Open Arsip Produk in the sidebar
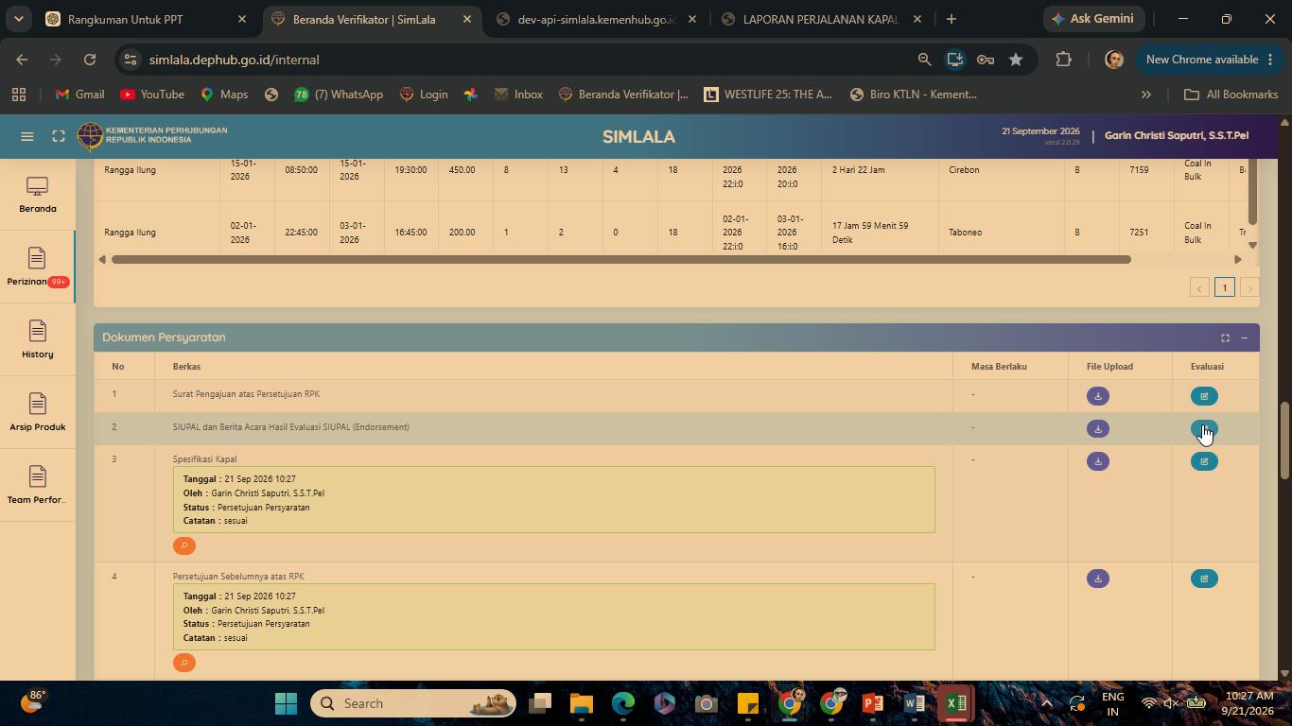Image resolution: width=1292 pixels, height=726 pixels. [x=38, y=412]
